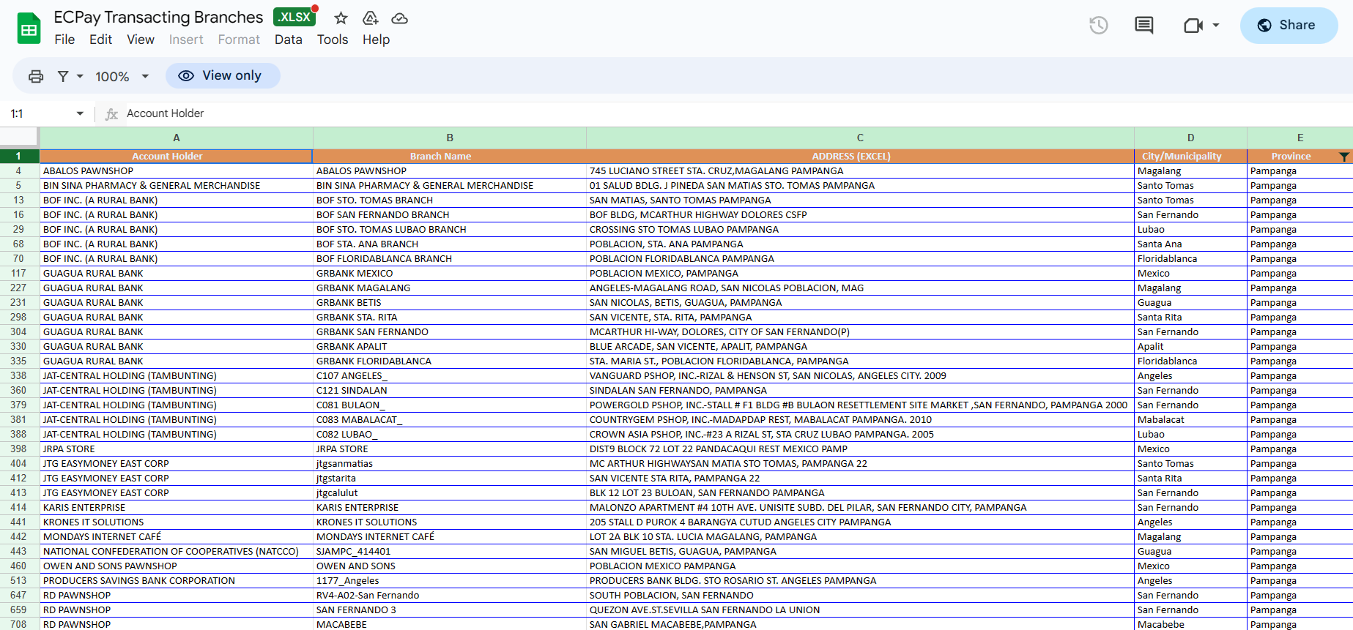Open the View menu

141,40
